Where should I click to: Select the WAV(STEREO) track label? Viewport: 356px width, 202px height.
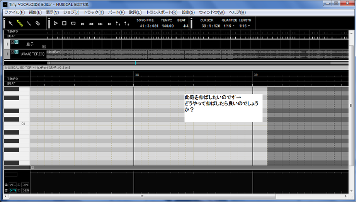point(32,54)
